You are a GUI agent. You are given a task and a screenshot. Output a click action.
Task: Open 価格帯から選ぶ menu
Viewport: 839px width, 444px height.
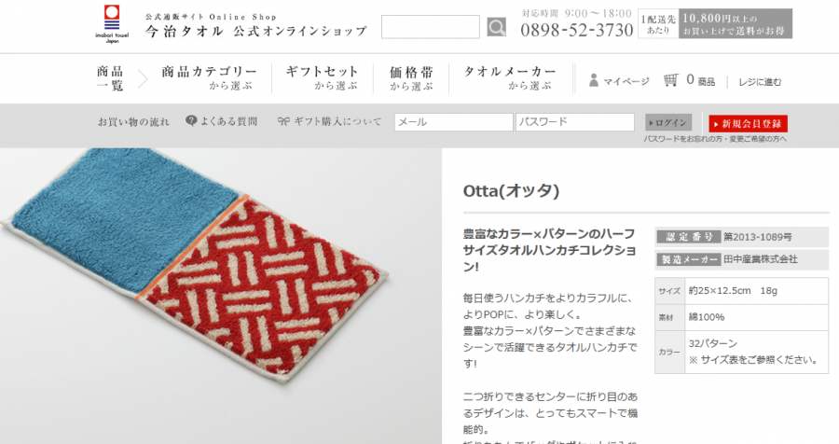click(x=411, y=78)
